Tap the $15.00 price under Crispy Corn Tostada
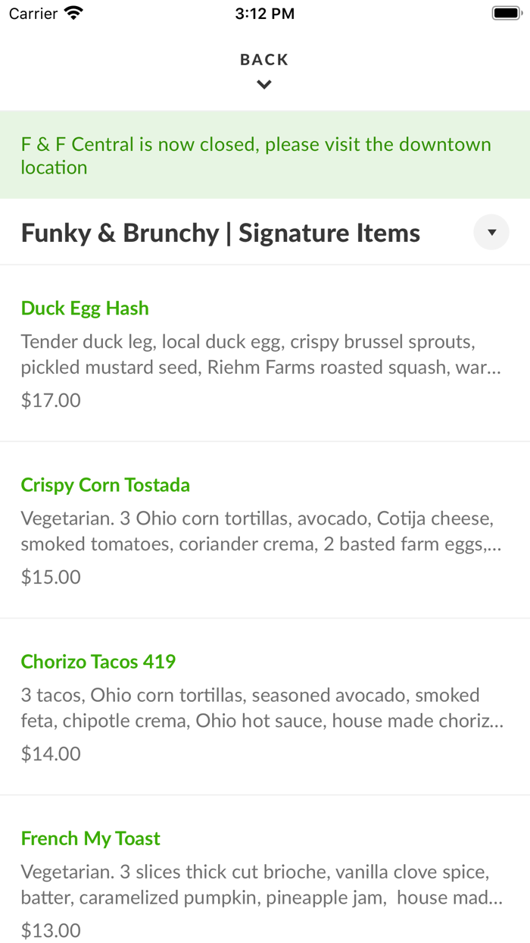530x943 pixels. tap(50, 576)
